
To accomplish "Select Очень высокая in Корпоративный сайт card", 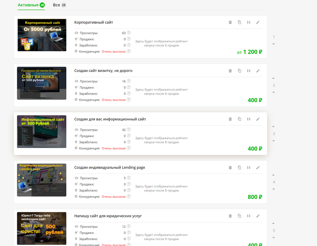I will pyautogui.click(x=114, y=52).
